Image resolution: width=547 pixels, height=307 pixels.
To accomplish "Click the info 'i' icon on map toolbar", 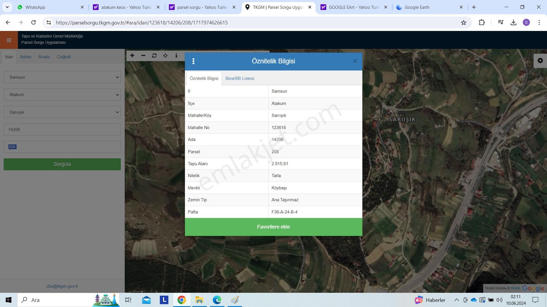I will pos(176,56).
